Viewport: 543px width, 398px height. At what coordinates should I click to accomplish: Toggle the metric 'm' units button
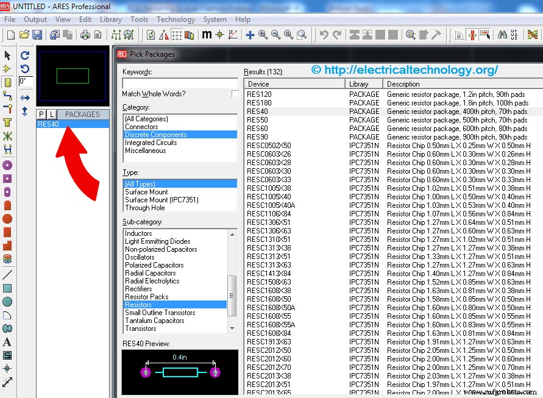(x=207, y=35)
